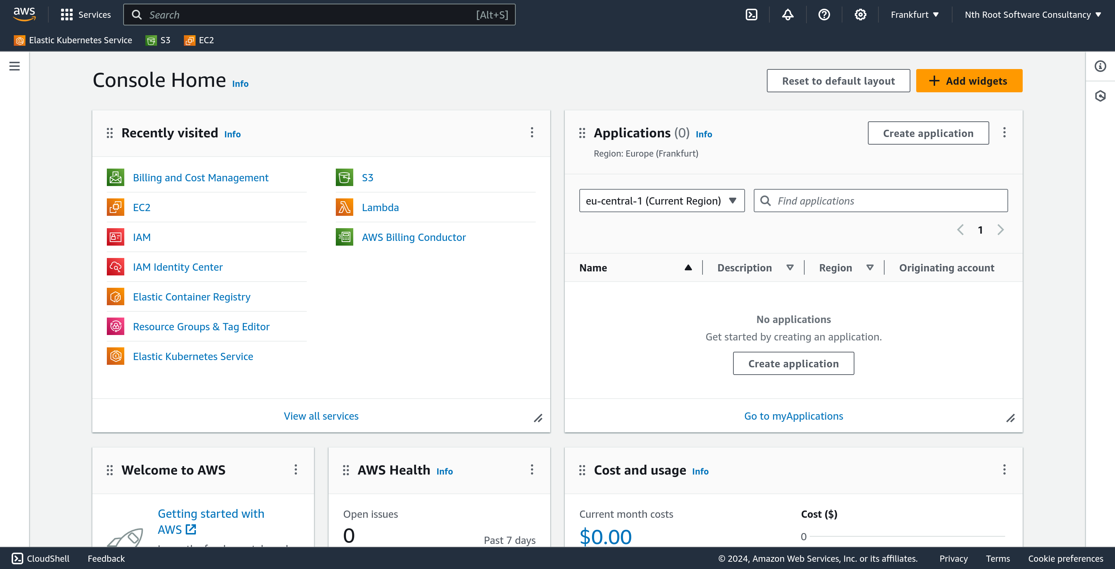Expand the Applications widget options menu

1005,132
